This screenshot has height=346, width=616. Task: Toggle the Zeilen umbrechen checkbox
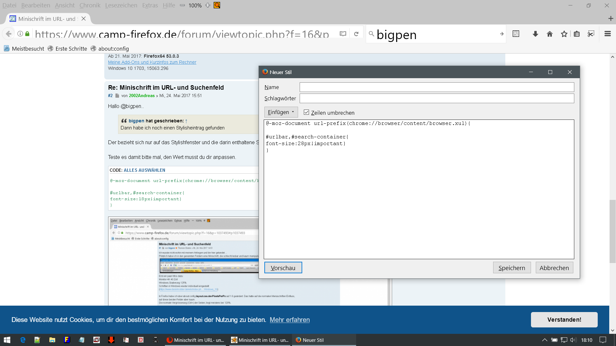coord(306,112)
